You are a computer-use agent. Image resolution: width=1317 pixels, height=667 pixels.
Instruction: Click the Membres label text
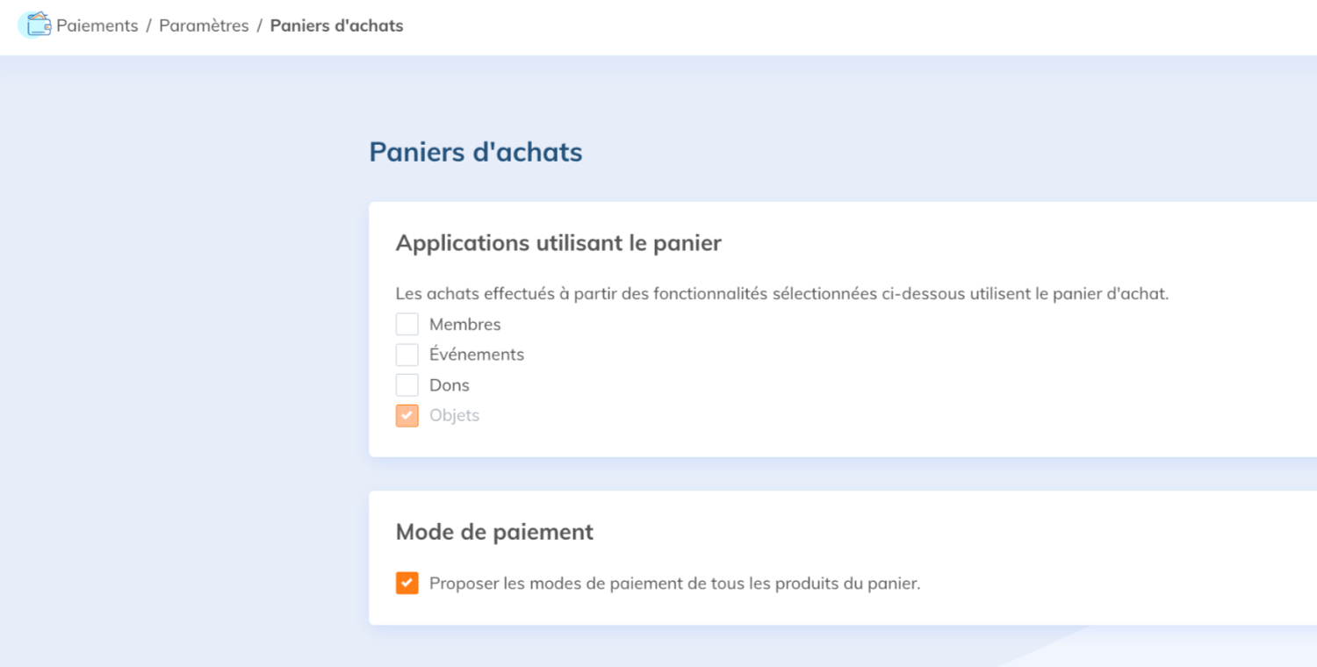464,325
